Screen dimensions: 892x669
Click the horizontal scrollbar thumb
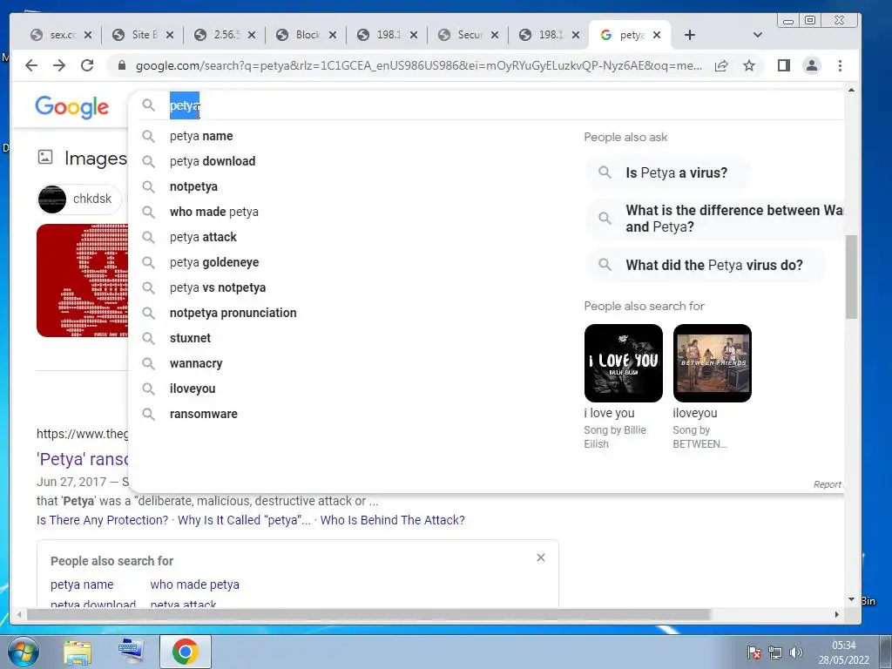[368, 614]
